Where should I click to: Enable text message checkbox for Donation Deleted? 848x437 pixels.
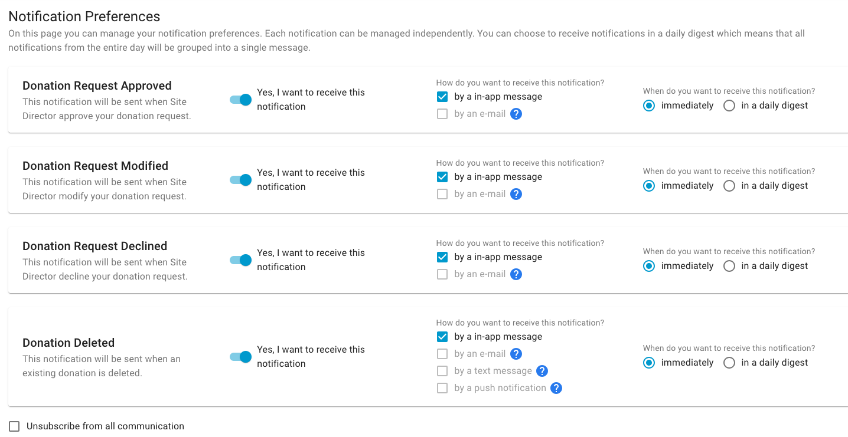(442, 371)
